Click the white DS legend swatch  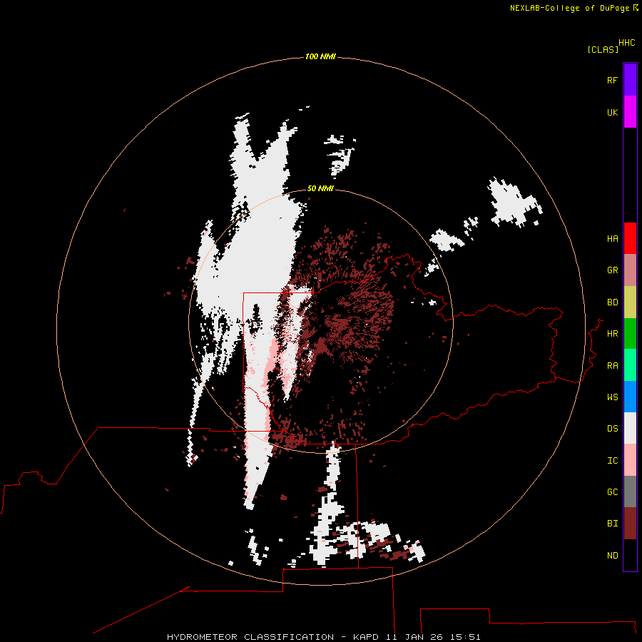tap(630, 428)
